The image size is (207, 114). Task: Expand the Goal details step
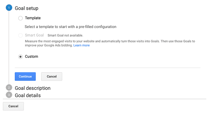point(28,95)
